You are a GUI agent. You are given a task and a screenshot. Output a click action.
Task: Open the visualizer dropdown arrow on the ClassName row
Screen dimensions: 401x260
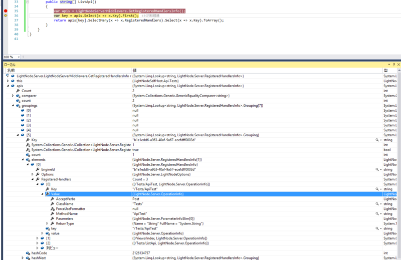(381, 204)
